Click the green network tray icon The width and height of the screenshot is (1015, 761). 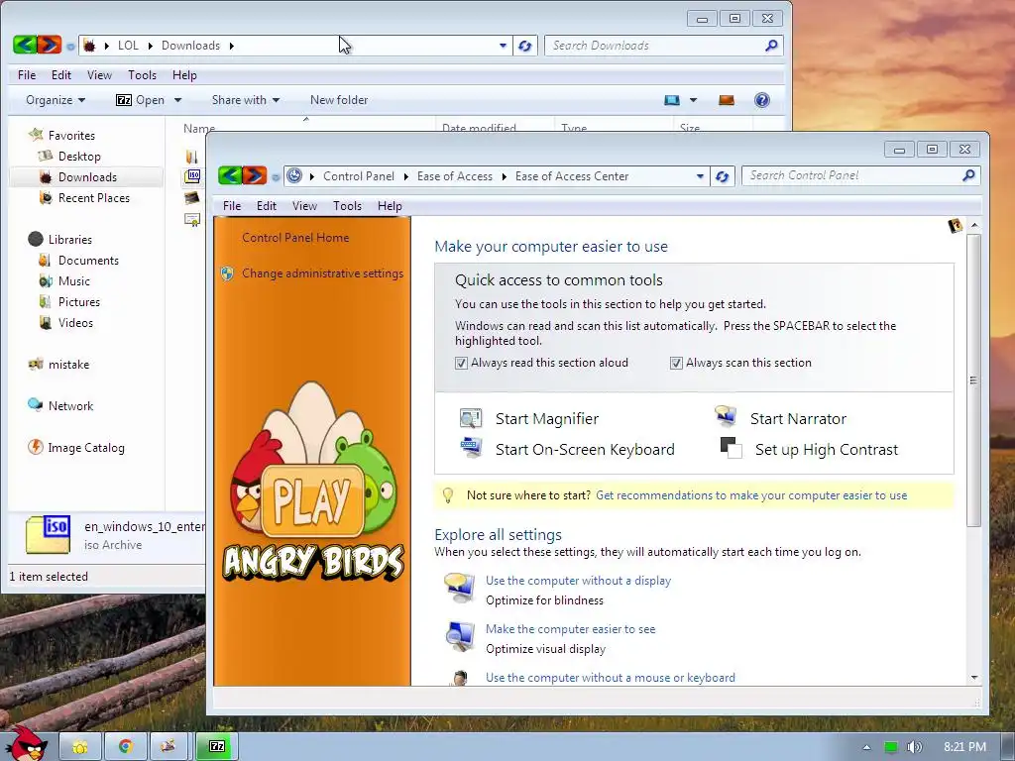tap(891, 747)
